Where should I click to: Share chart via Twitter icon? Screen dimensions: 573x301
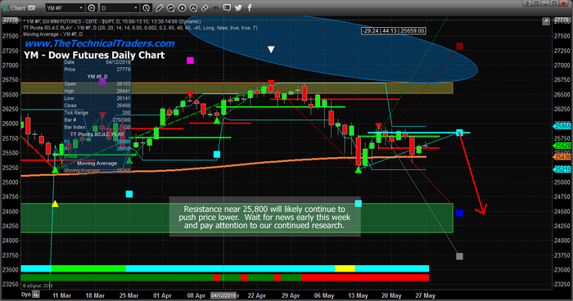click(238, 7)
